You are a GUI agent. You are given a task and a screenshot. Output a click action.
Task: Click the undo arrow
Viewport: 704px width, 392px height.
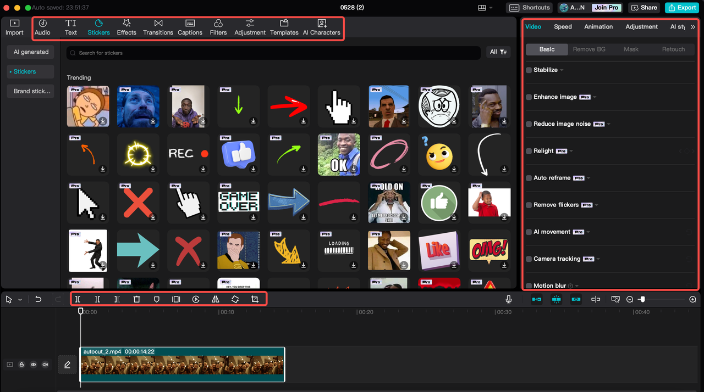pyautogui.click(x=38, y=299)
